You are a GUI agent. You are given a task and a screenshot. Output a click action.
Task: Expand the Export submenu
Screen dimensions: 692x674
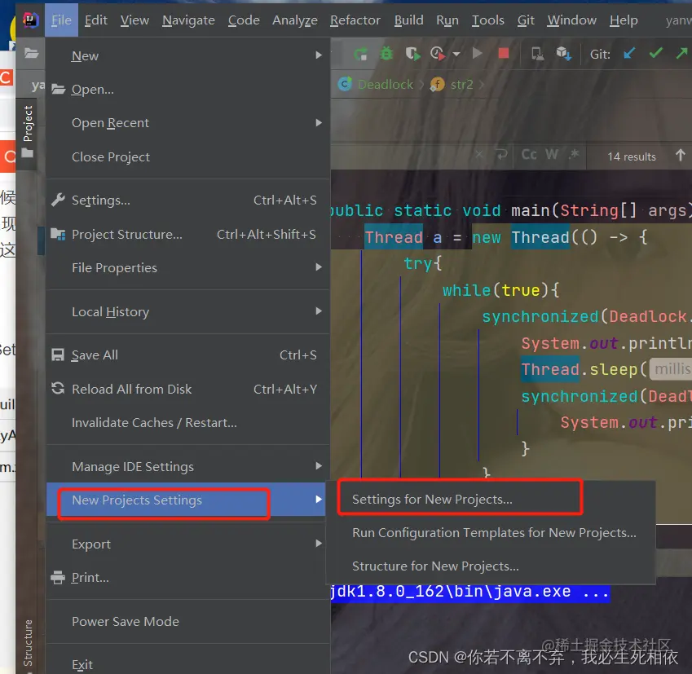point(188,544)
